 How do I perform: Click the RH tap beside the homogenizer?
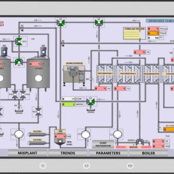click(92, 80)
